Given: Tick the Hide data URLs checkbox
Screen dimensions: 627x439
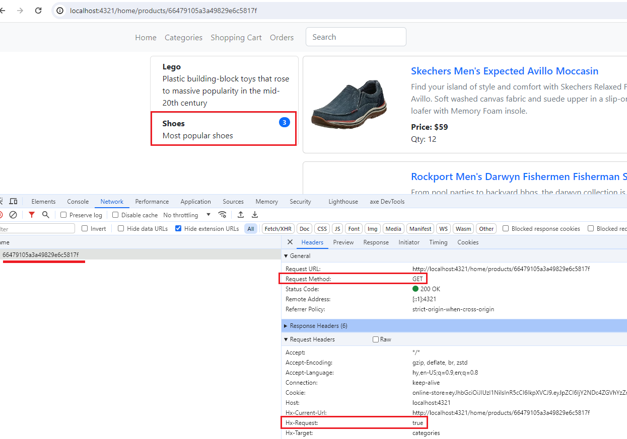Looking at the screenshot, I should 121,228.
